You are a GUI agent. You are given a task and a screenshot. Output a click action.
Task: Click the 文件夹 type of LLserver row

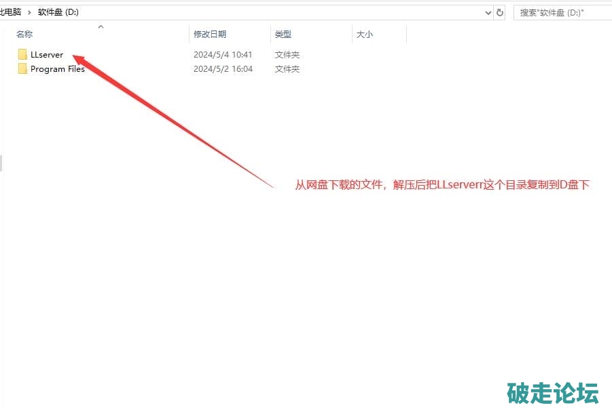287,55
